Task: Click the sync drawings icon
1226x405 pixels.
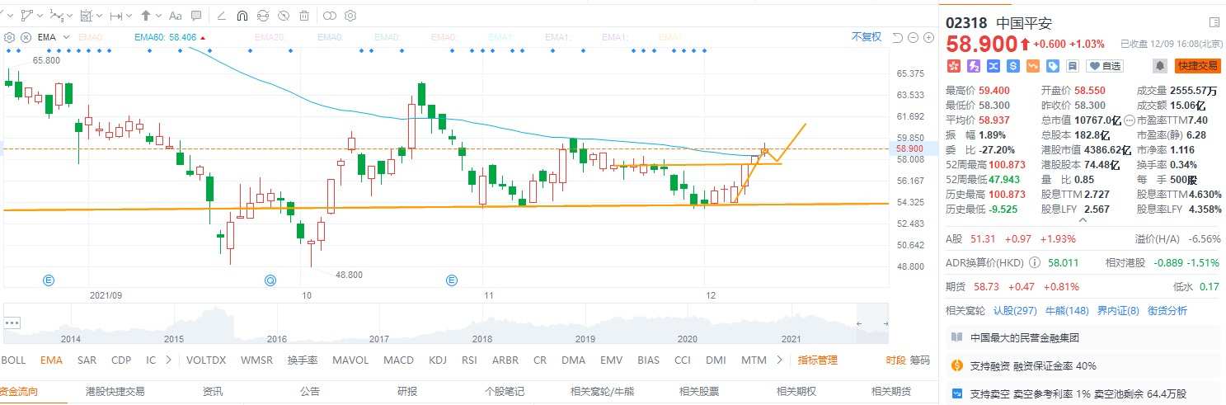Action: [263, 15]
